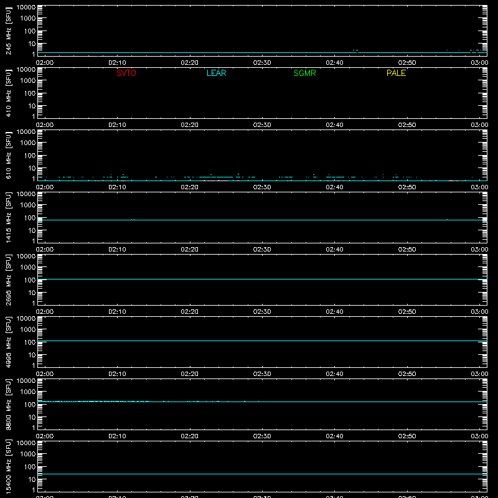Click the 10000 tick on 8800 MHz y-axis

26,381
